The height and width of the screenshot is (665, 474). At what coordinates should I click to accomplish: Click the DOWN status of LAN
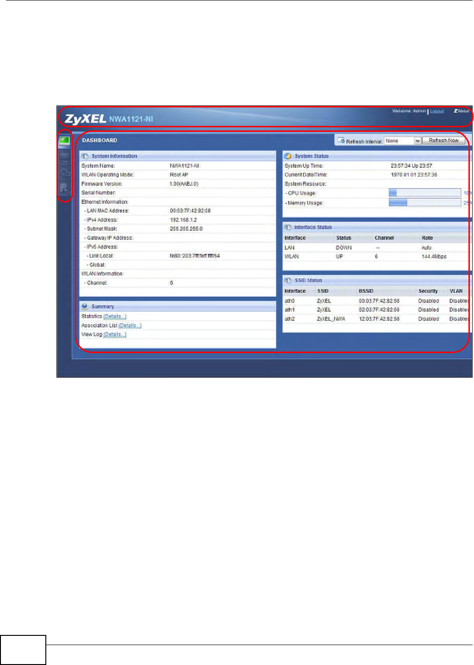click(x=344, y=248)
